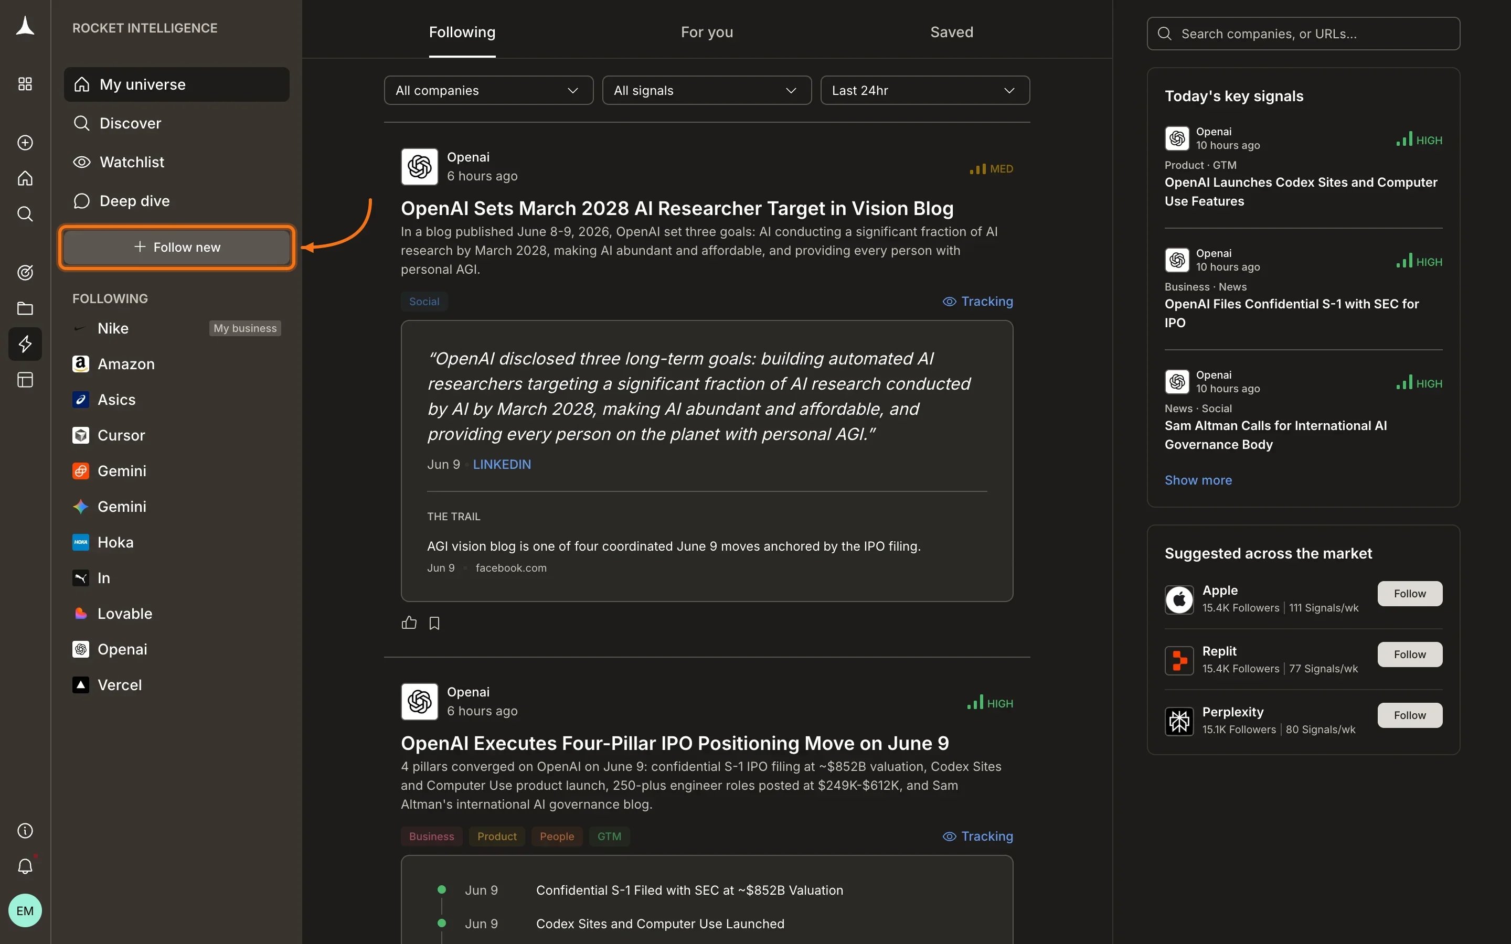
Task: Follow Perplexity
Action: pyautogui.click(x=1410, y=715)
